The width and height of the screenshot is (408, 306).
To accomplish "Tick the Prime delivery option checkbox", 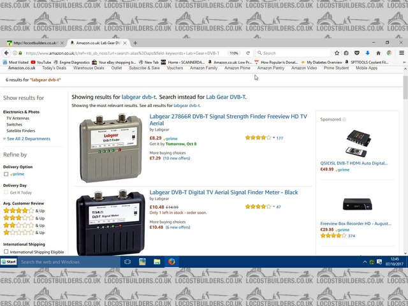I will click(x=6, y=174).
